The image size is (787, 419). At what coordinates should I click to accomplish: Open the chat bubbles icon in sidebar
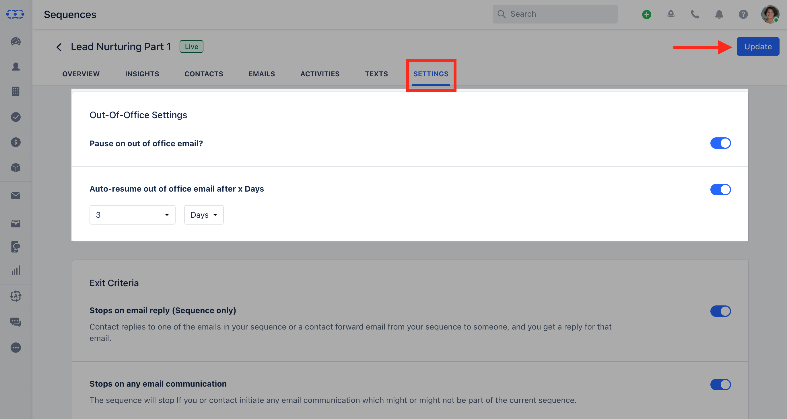(15, 322)
